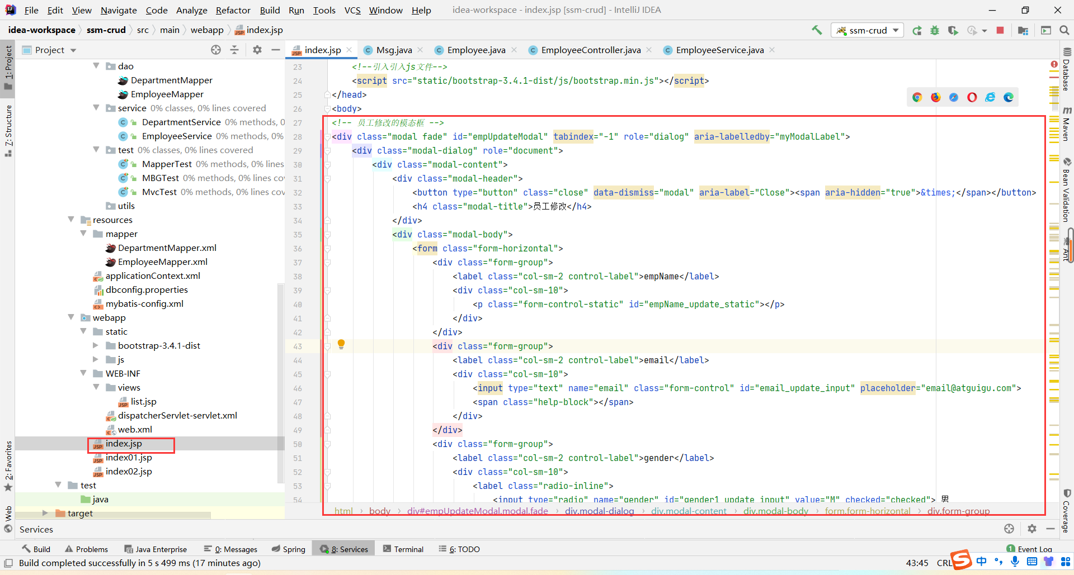Viewport: 1074px width, 575px height.
Task: Open the Refactor menu
Action: point(233,10)
